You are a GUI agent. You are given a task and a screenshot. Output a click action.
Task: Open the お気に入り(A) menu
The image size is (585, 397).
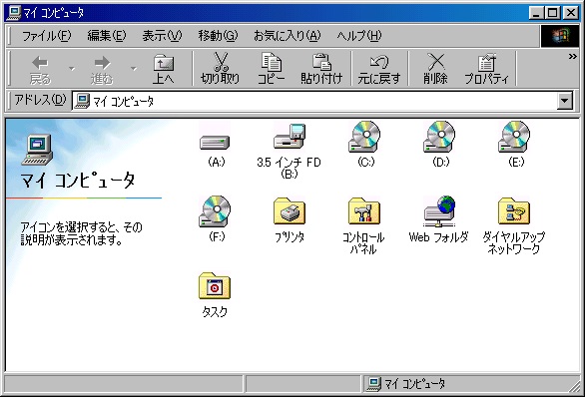287,36
